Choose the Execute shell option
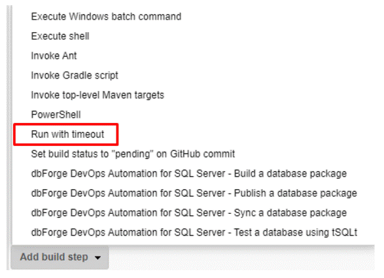This screenshot has height=278, width=384. tap(60, 36)
